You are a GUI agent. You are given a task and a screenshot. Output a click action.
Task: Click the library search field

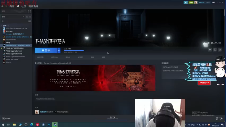click(14, 21)
